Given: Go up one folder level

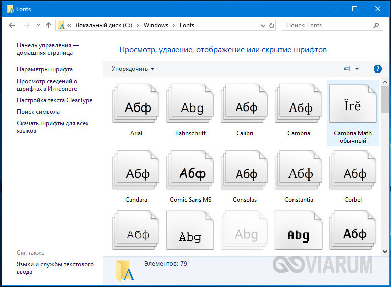Looking at the screenshot, I should (x=49, y=25).
